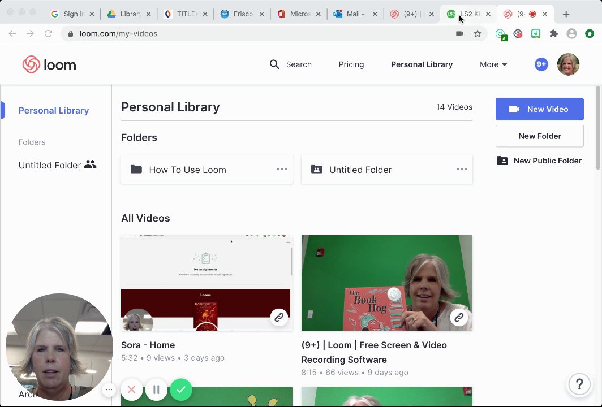This screenshot has height=407, width=602.
Task: Click New Folder button
Action: pos(539,136)
